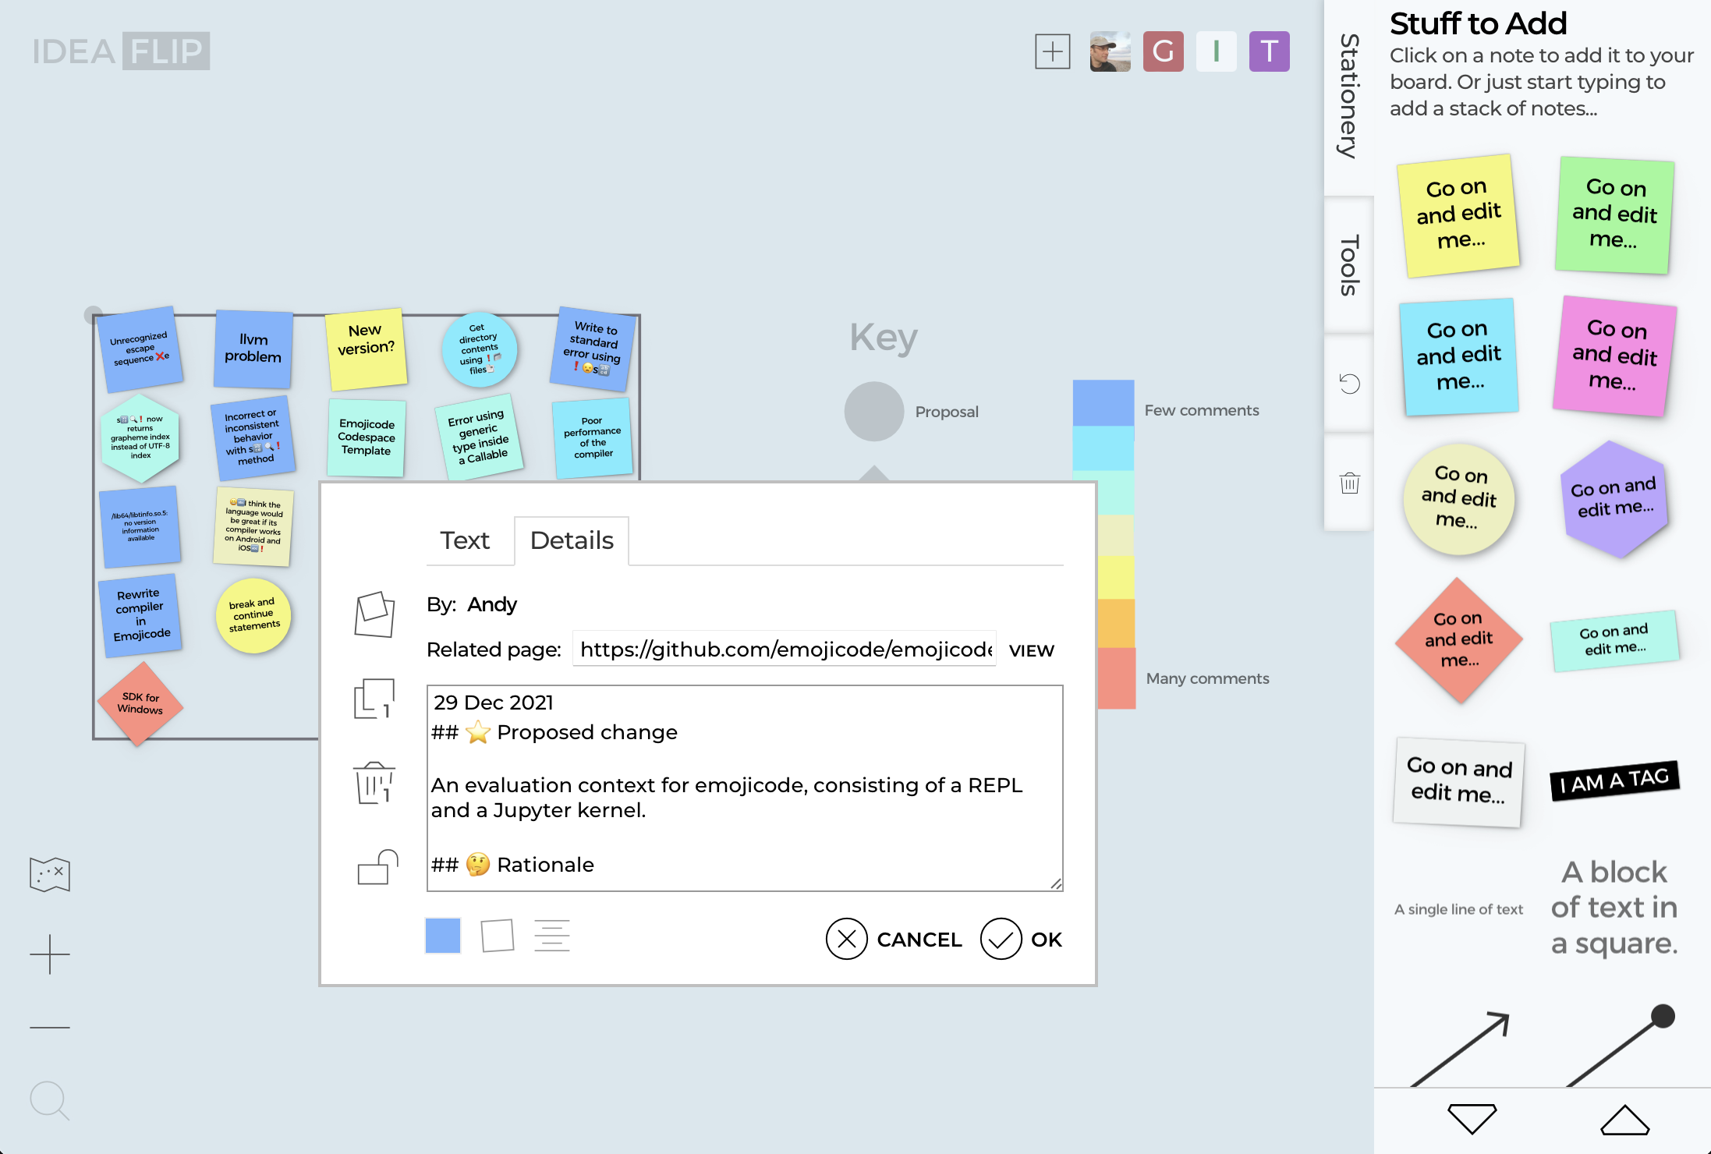Screen dimensions: 1711x1154
Task: Open the red G participant avatar
Action: [x=1163, y=51]
